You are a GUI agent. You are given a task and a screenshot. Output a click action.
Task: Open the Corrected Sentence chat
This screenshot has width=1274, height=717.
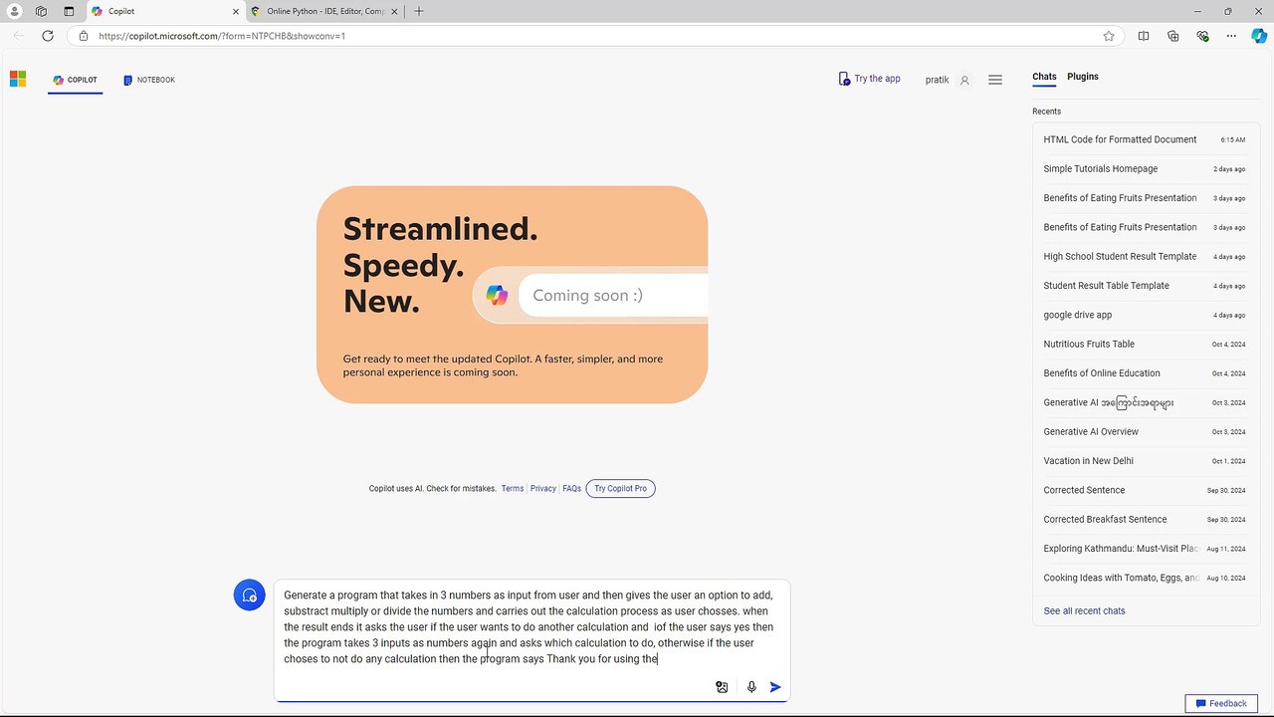tap(1144, 490)
